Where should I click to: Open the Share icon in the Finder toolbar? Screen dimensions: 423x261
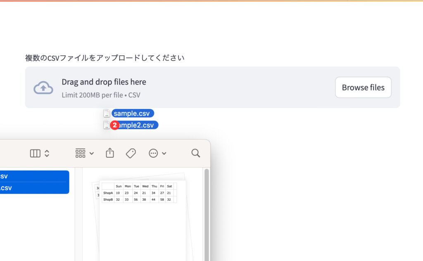coord(110,153)
